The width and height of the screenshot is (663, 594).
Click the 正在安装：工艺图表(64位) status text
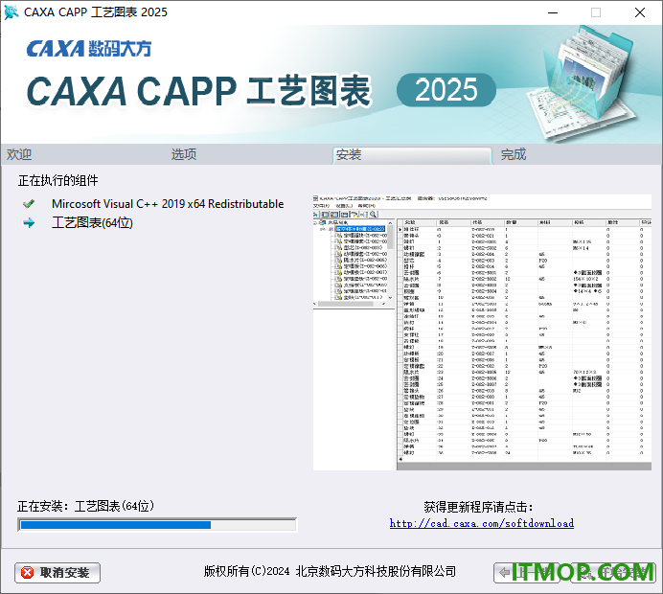coord(86,506)
